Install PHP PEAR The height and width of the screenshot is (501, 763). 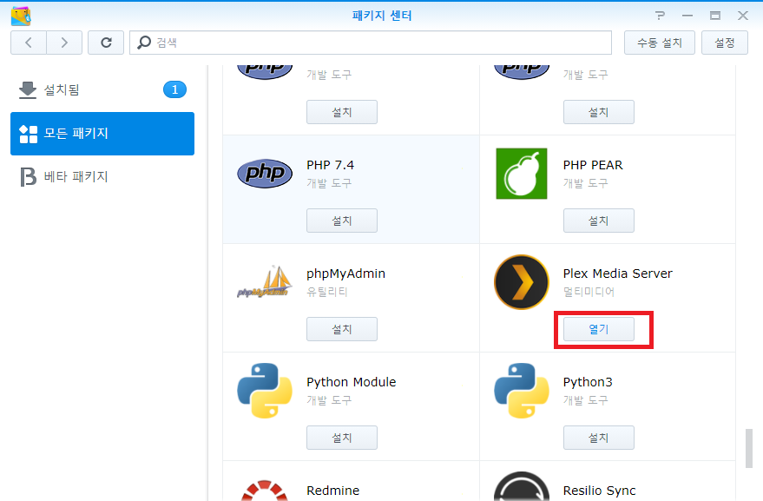coord(599,221)
